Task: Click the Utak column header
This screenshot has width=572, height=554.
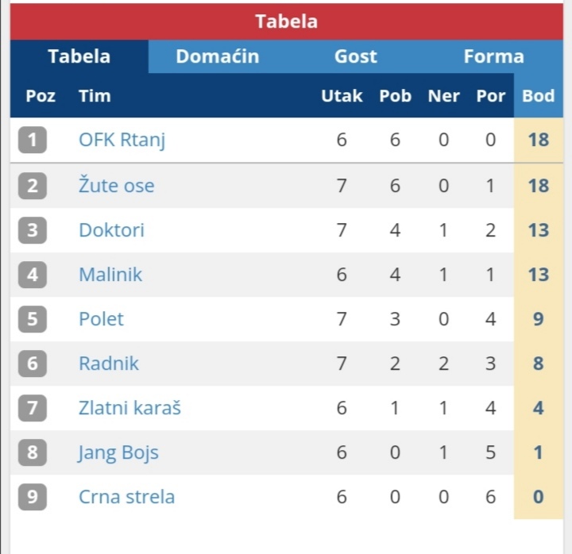Action: click(x=342, y=96)
